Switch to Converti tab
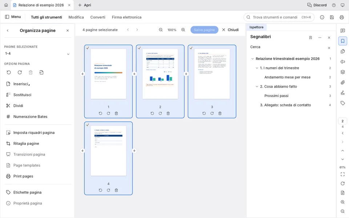The width and height of the screenshot is (349, 218). click(x=98, y=17)
